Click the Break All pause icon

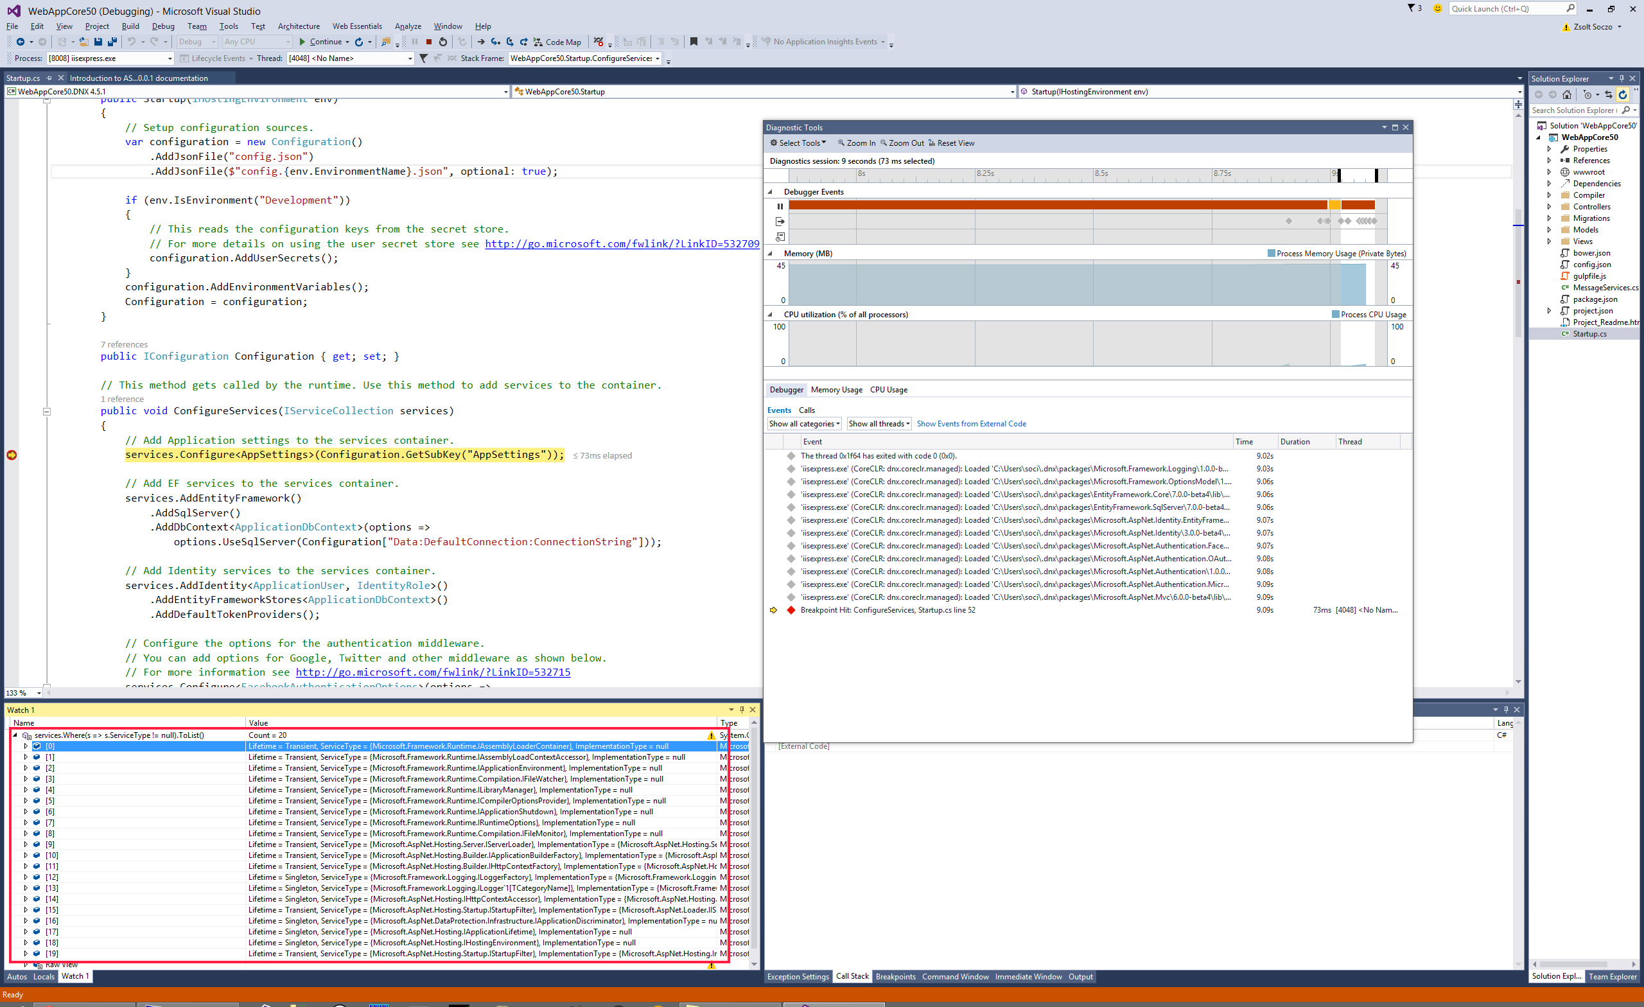[415, 42]
